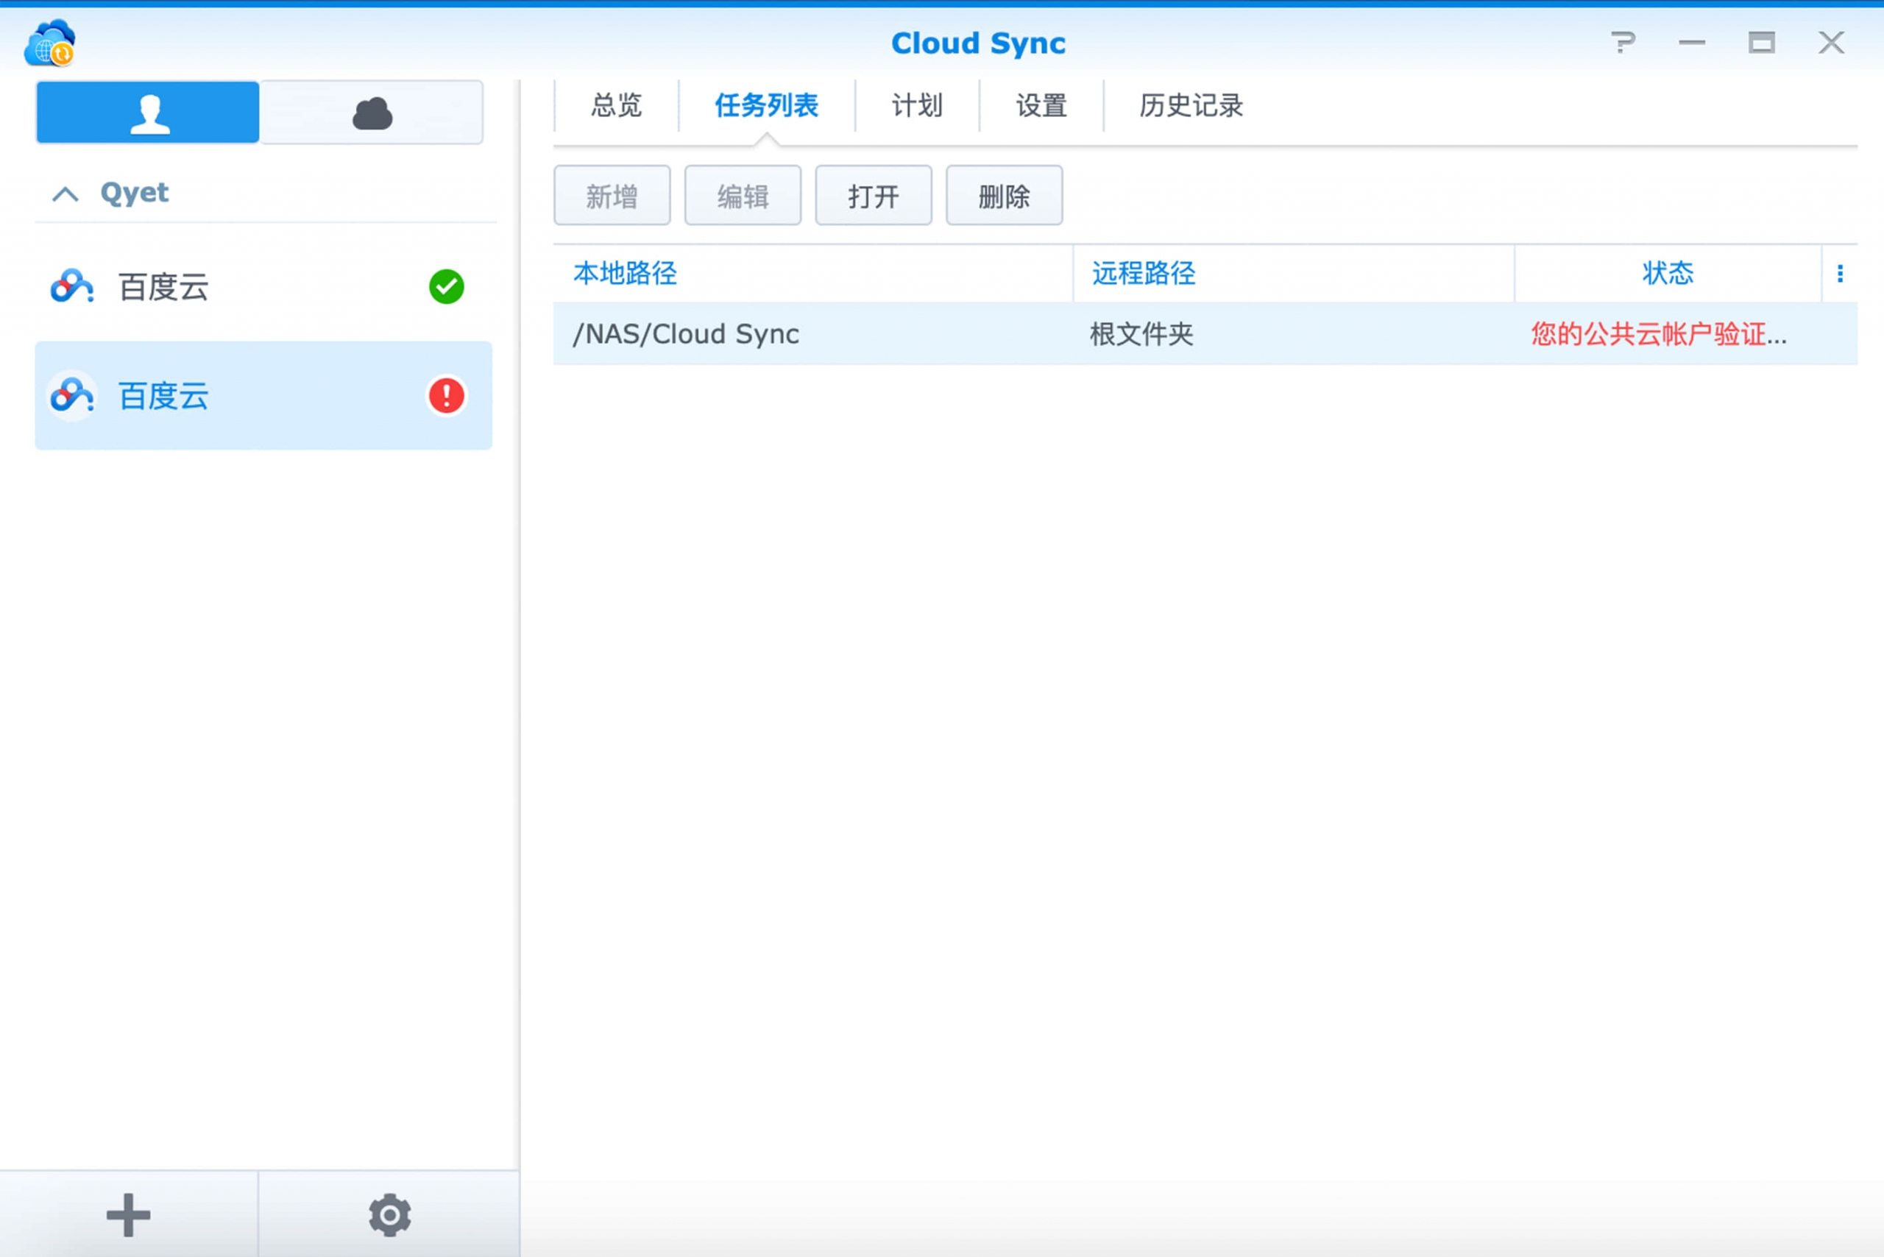
Task: Sort tasks by 本地路径 column
Action: [625, 273]
